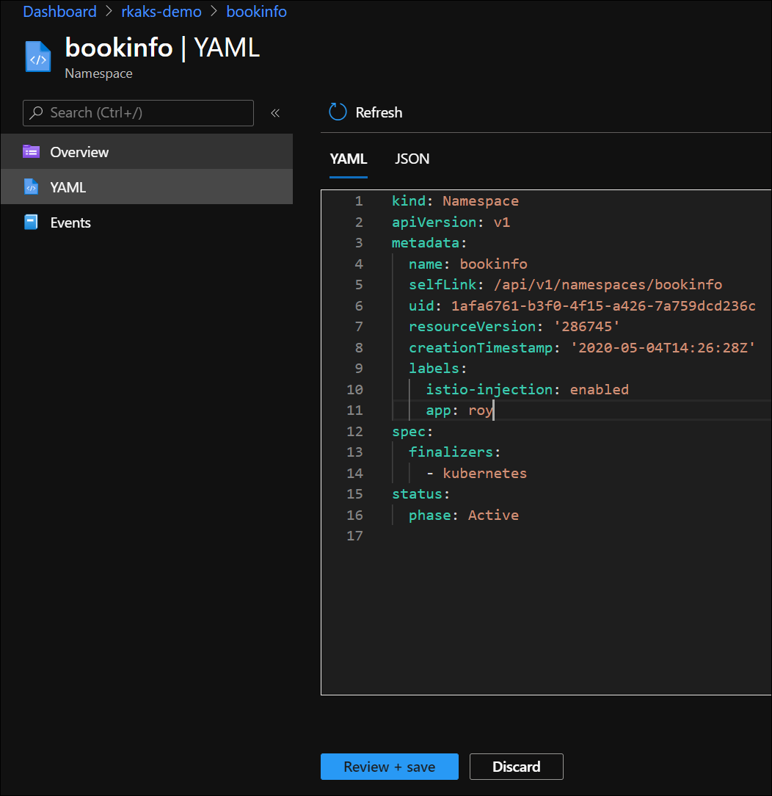Click the magnifier icon in the search box
Screen dimensions: 772x796
point(36,113)
